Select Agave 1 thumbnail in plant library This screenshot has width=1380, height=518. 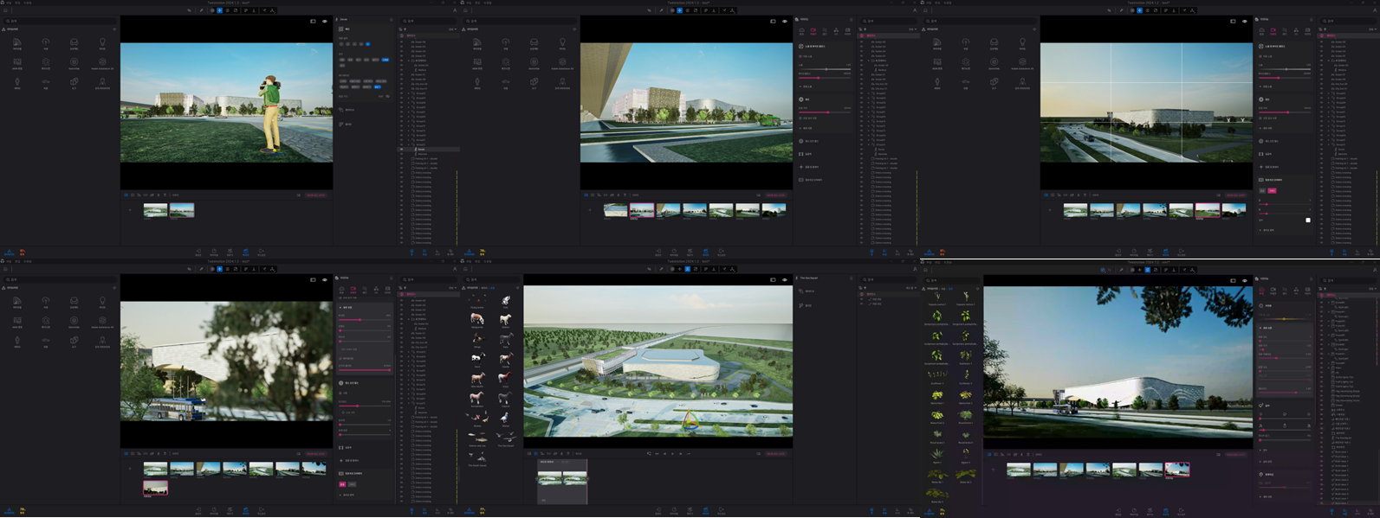(x=937, y=454)
